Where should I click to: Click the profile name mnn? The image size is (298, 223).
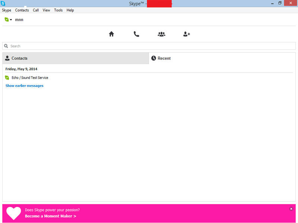coord(19,20)
